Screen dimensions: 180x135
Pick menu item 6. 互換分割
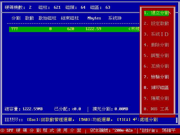coord(156,66)
